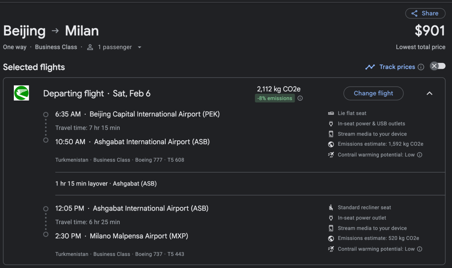Click the Change flight button
Screen dimensions: 452x268
[x=373, y=93]
